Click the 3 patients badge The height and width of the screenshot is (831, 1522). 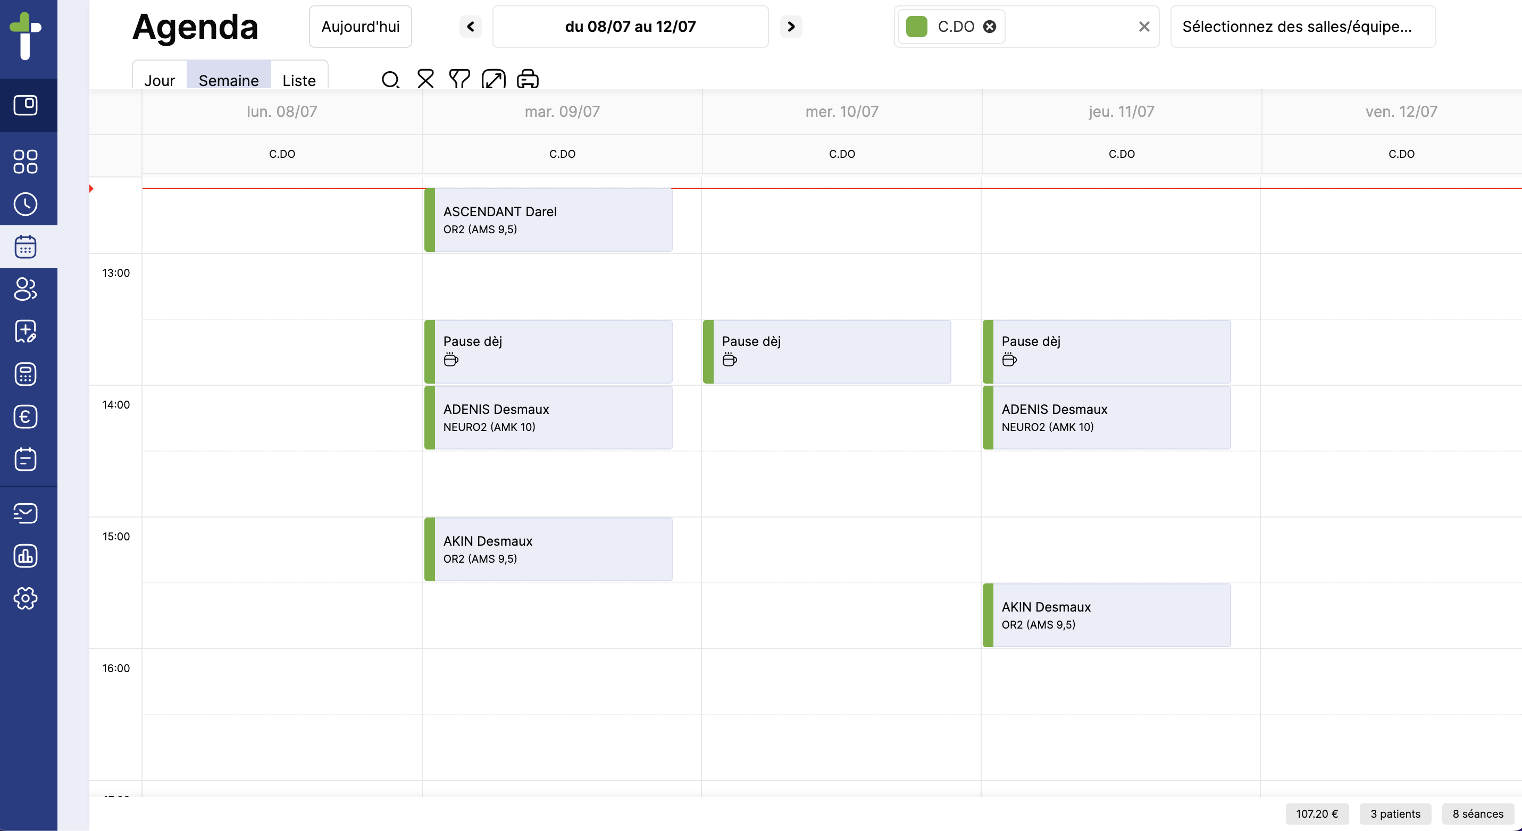coord(1395,814)
